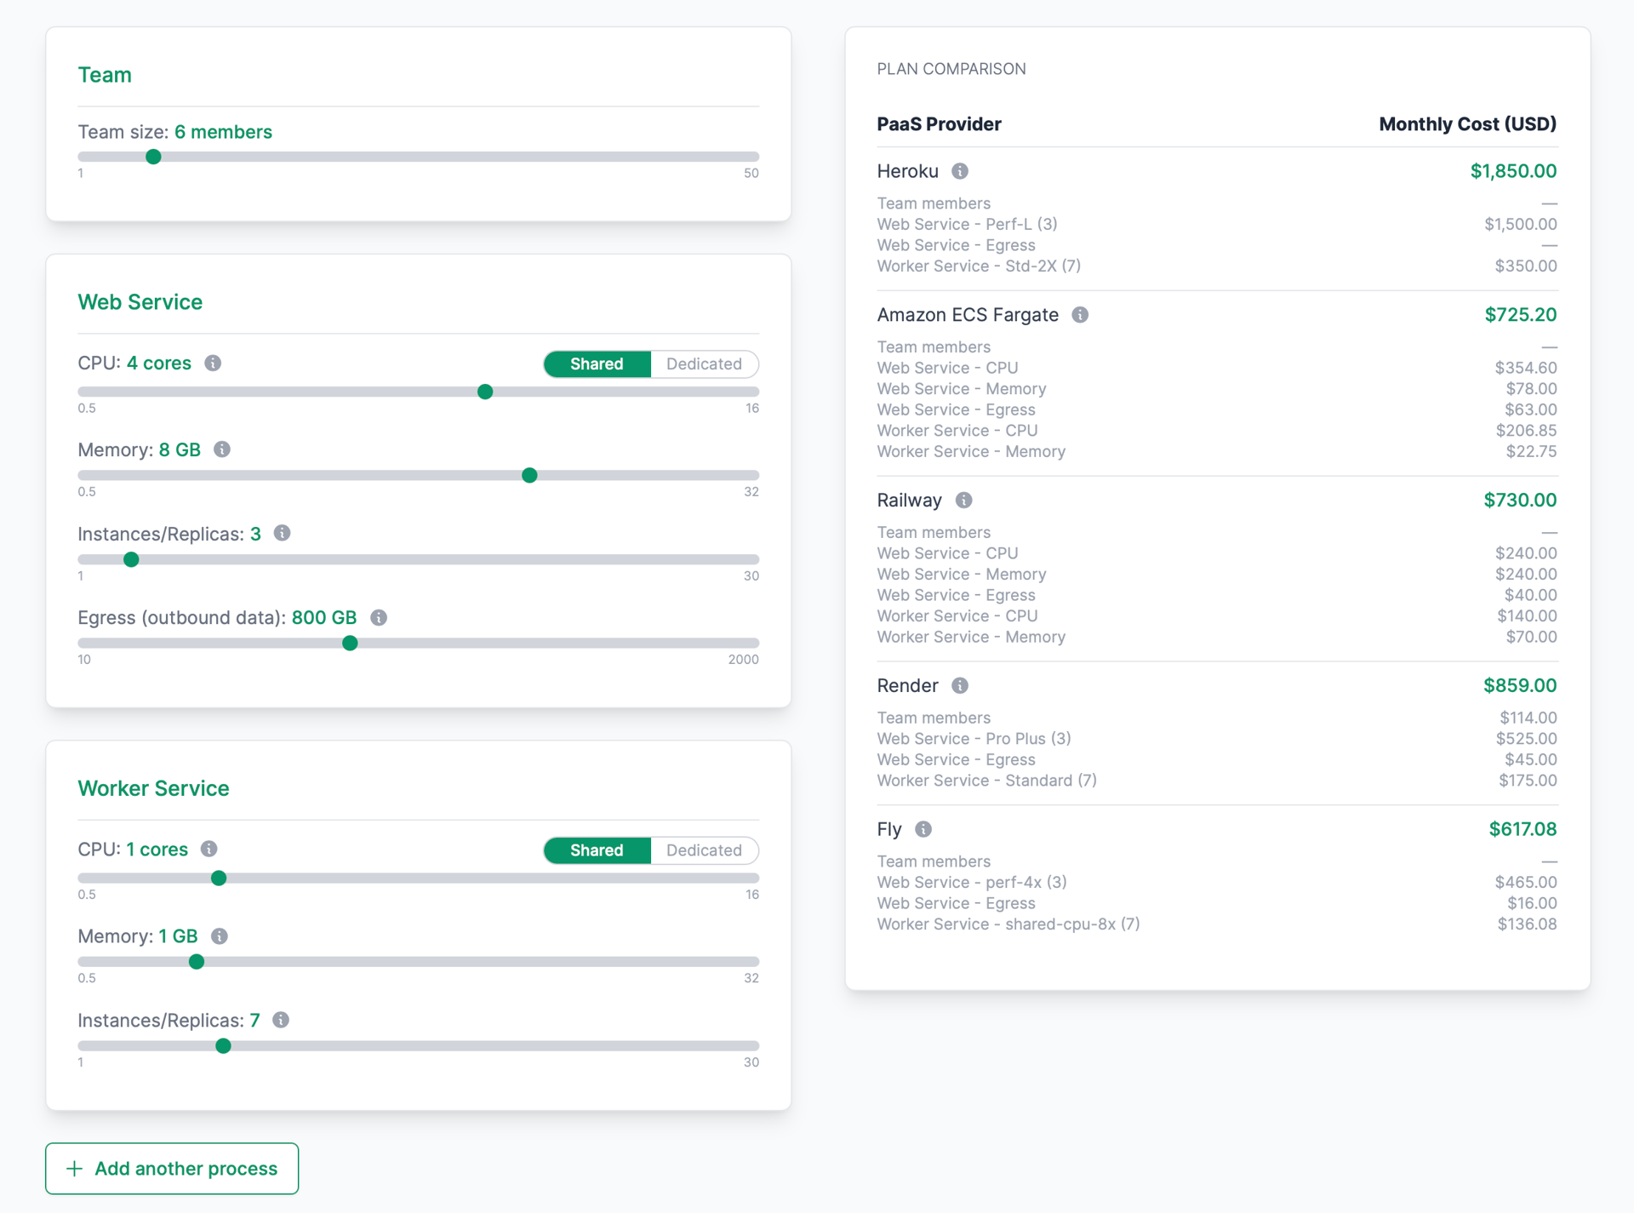Select Shared CPU for Worker Service

point(597,850)
